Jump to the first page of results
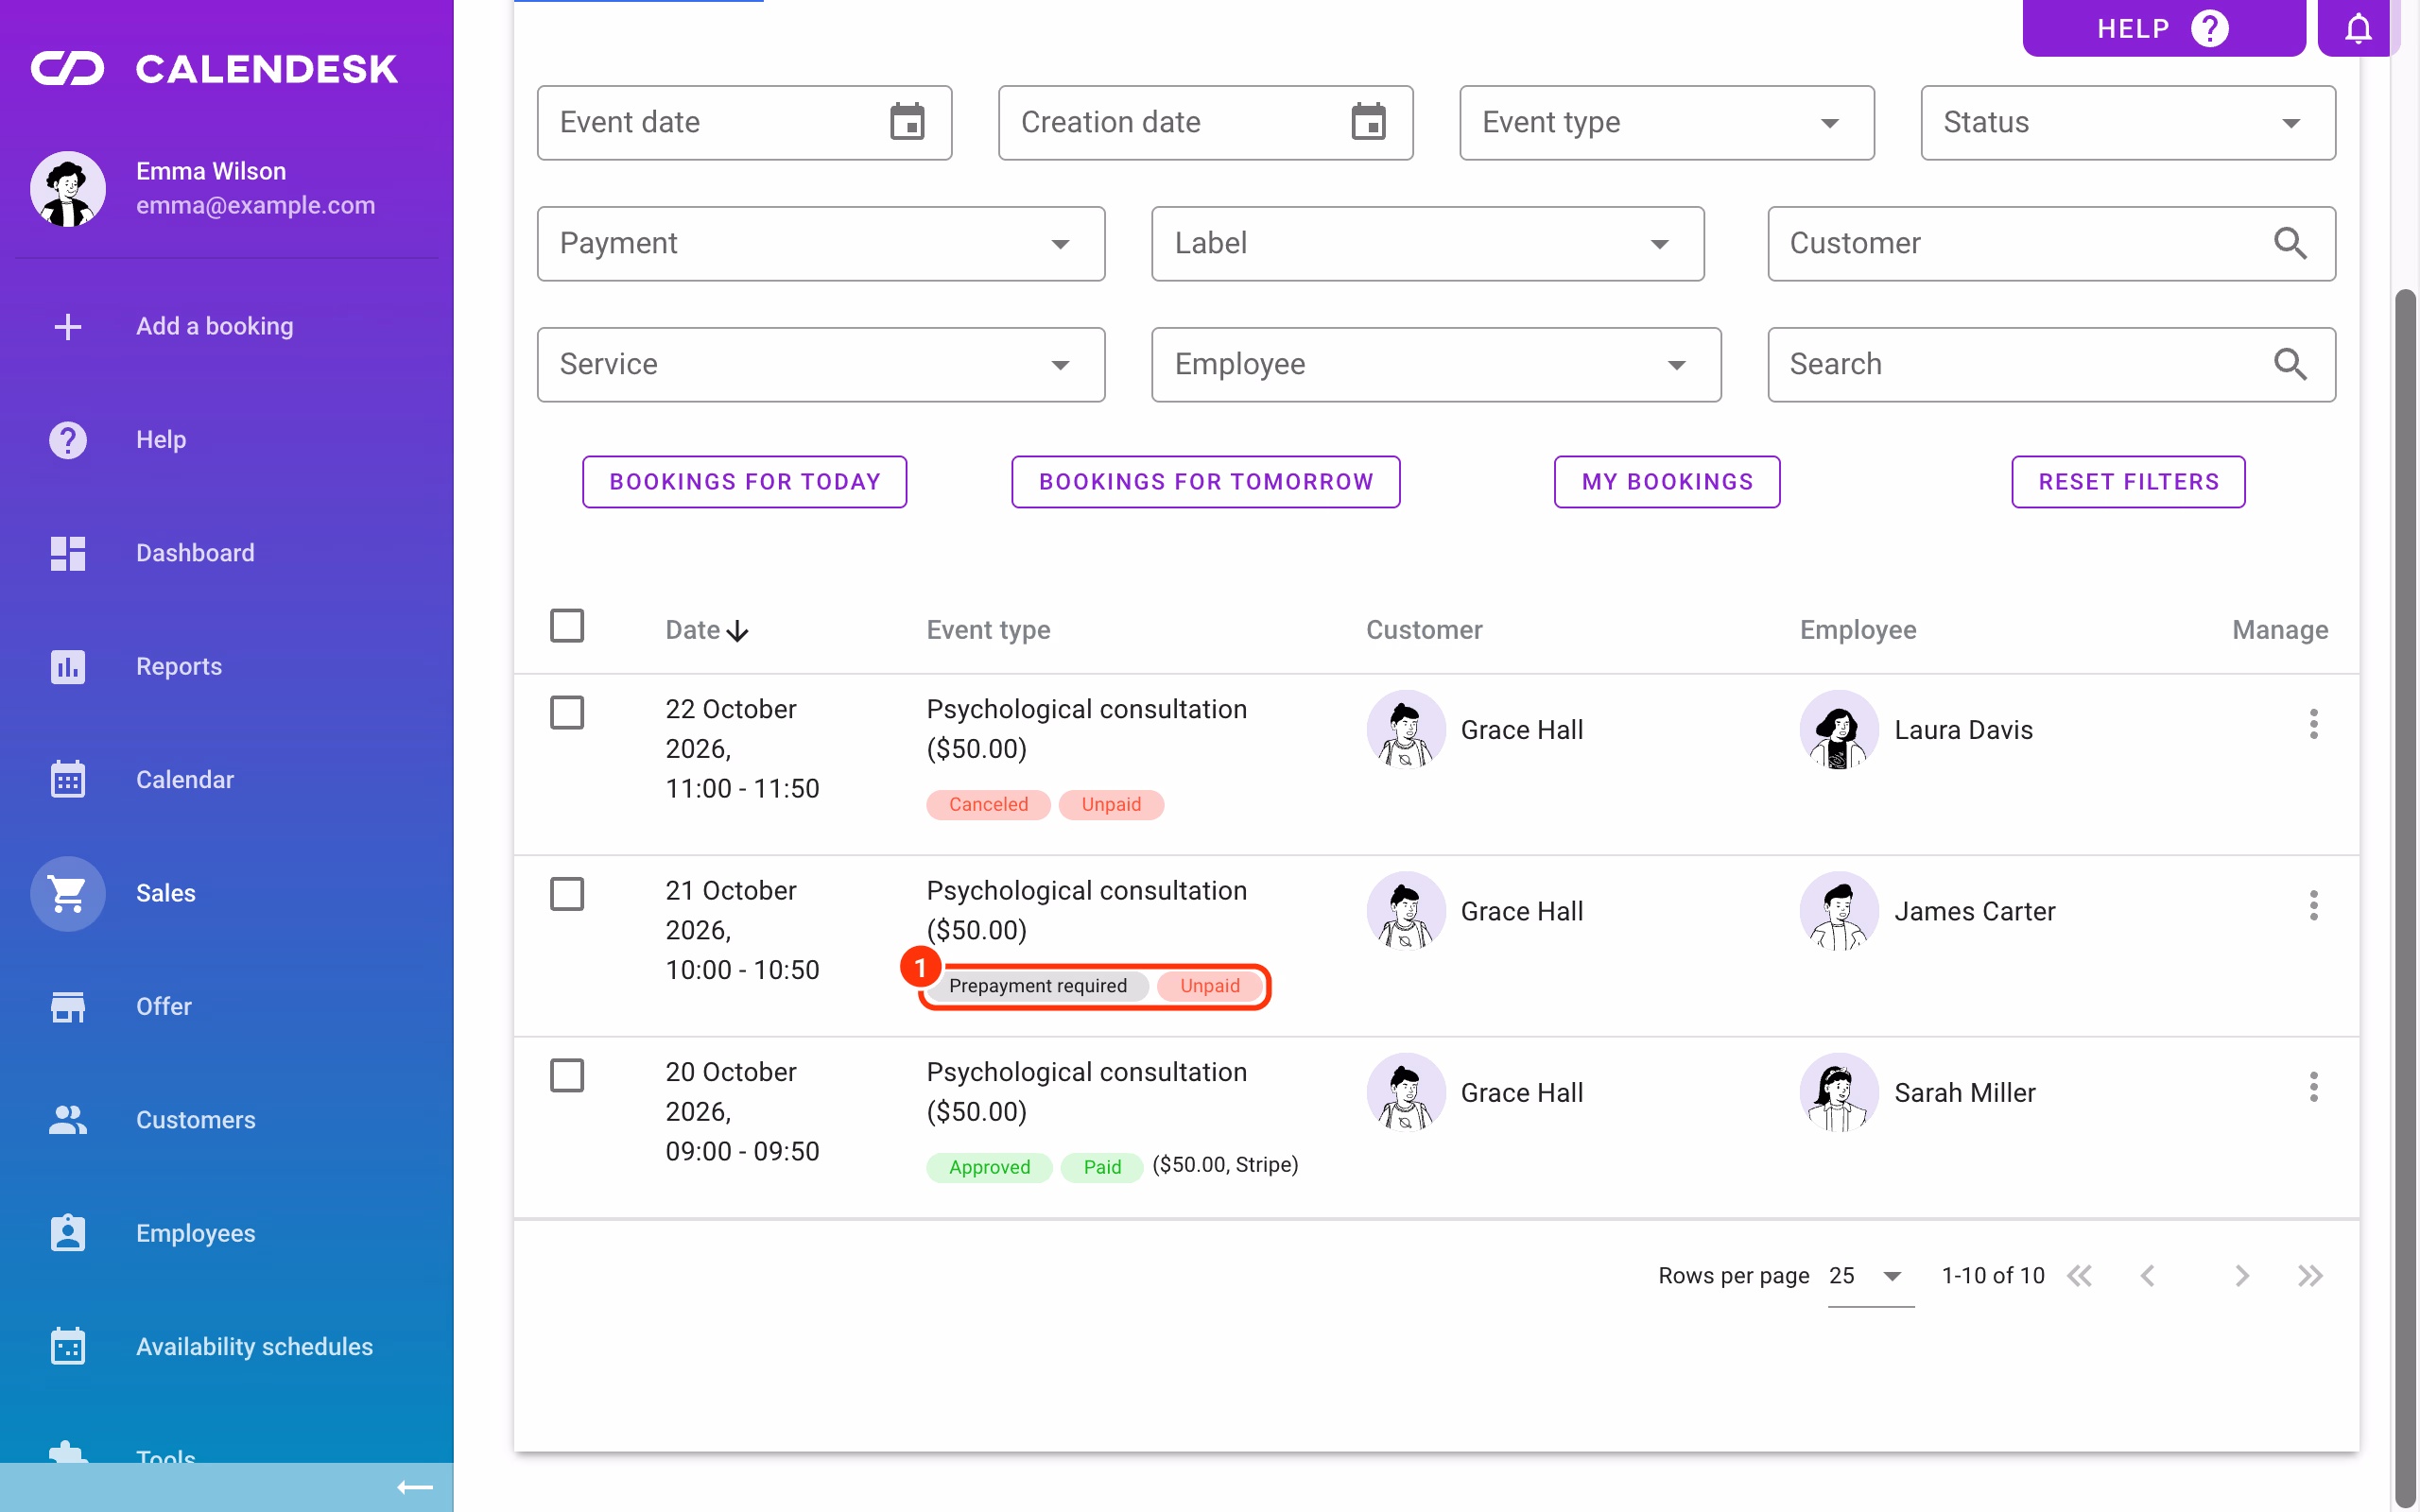Image resolution: width=2420 pixels, height=1512 pixels. coord(2080,1276)
